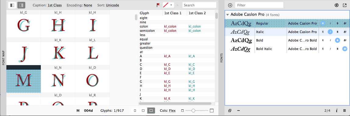This screenshot has height=116, width=350.
Task: Click the 1st Class 1 column header
Action: tap(175, 13)
